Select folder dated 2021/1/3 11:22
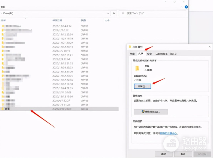213x158 pixels. tap(59, 105)
